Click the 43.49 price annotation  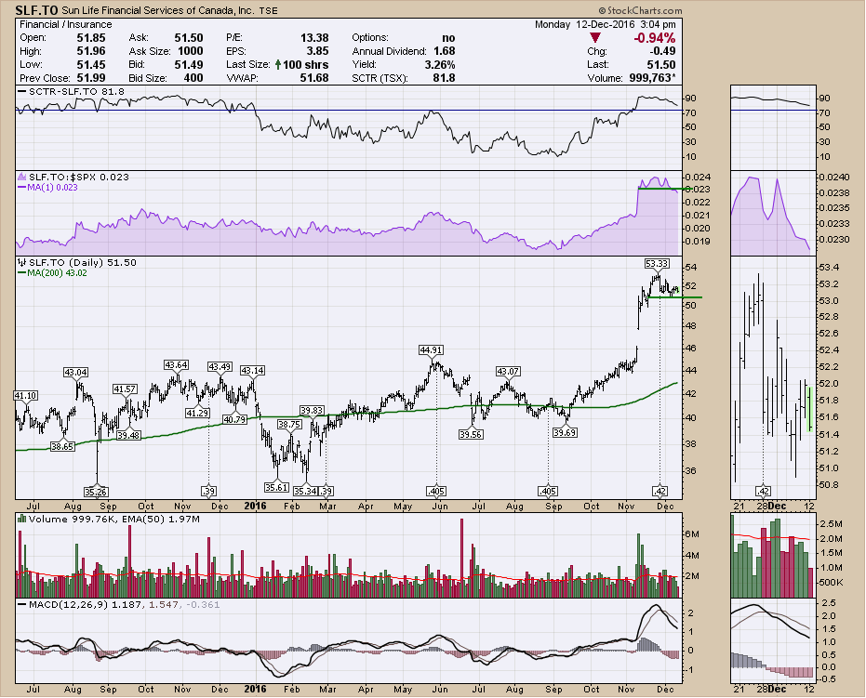(220, 367)
